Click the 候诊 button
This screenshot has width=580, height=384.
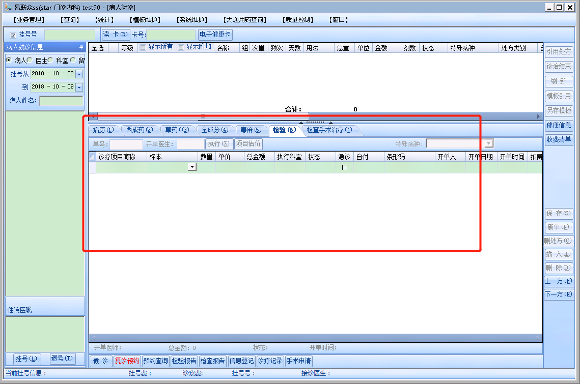(x=101, y=361)
